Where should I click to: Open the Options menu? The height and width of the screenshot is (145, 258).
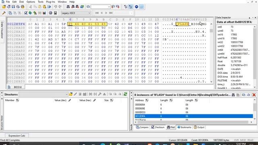pos(31,2)
